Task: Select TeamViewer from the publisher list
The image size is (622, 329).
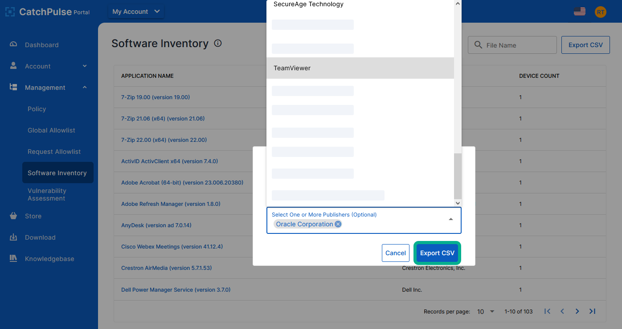Action: point(360,68)
